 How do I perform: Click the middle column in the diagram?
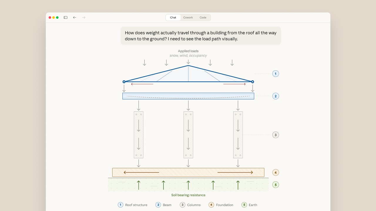pyautogui.click(x=188, y=135)
